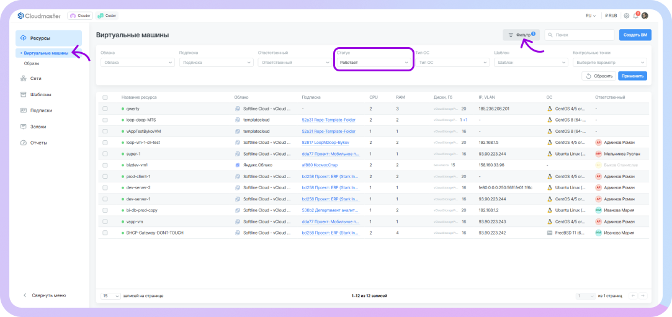This screenshot has width=672, height=317.
Task: Open Заявки from the sidebar
Action: point(38,127)
